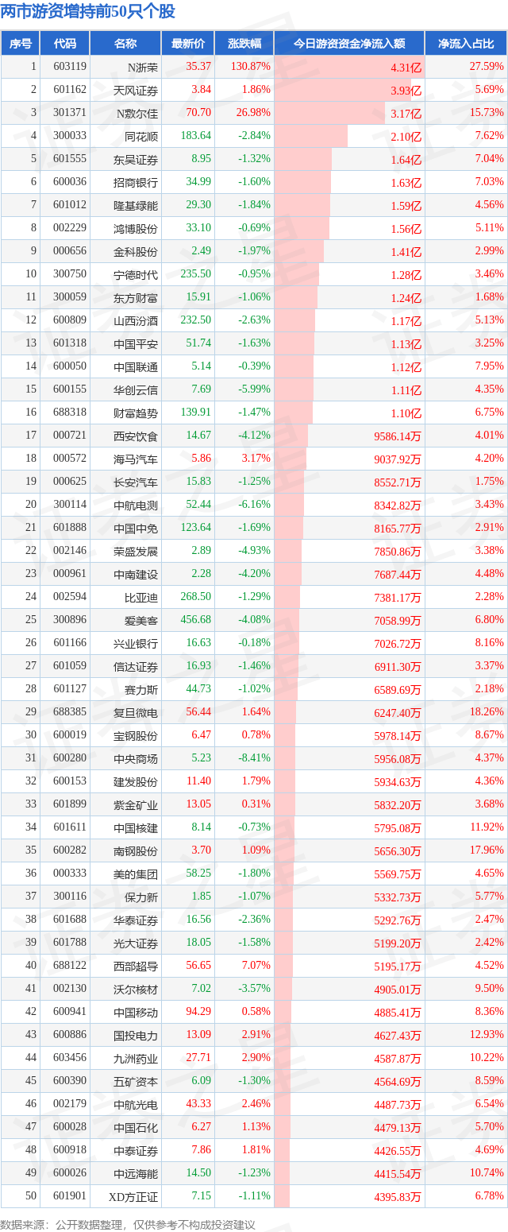508x1232 pixels.
Task: Click the 今日游资资金净流入额 header
Action: pos(349,44)
